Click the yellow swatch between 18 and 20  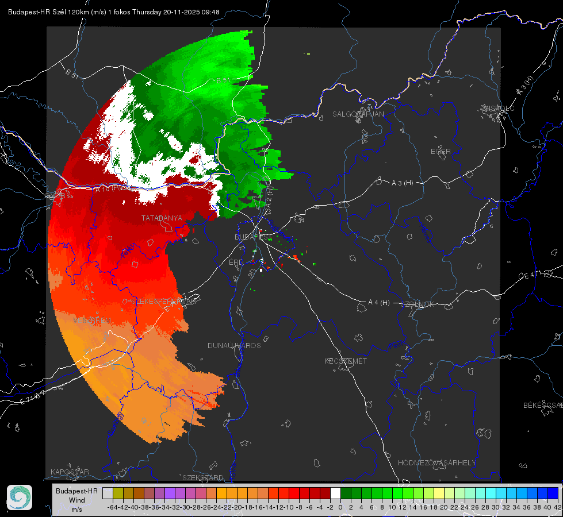[x=439, y=493]
